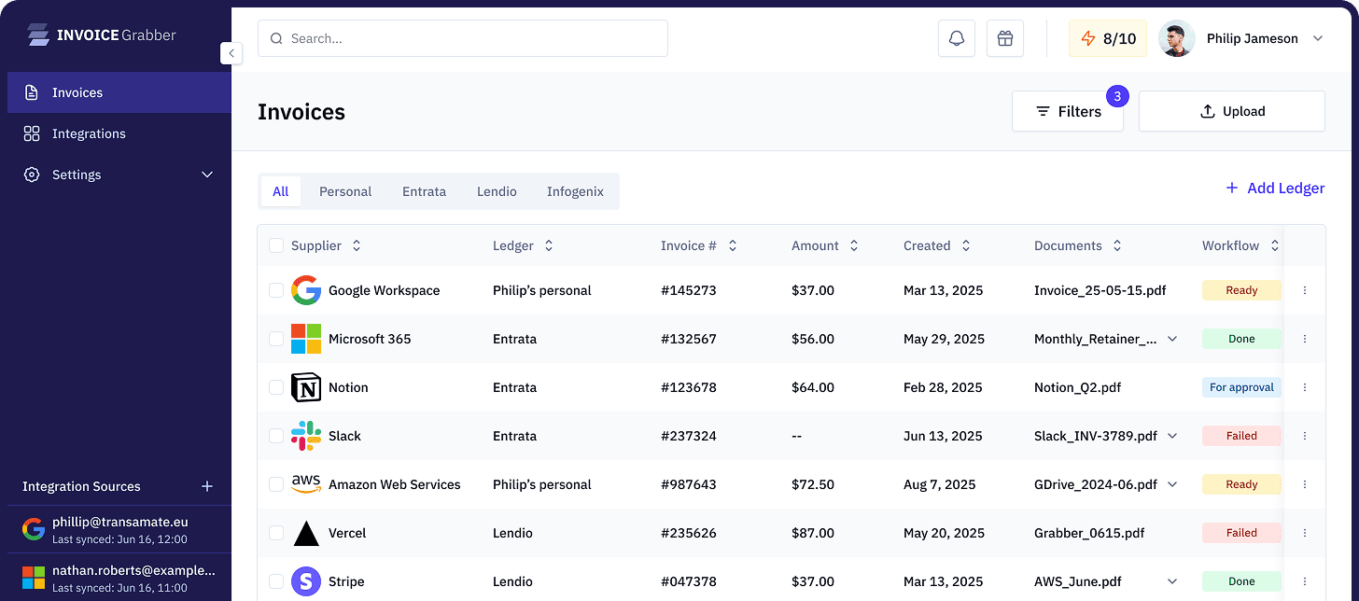Open the kebab menu on the Slack invoice row
The width and height of the screenshot is (1359, 601).
click(x=1304, y=436)
